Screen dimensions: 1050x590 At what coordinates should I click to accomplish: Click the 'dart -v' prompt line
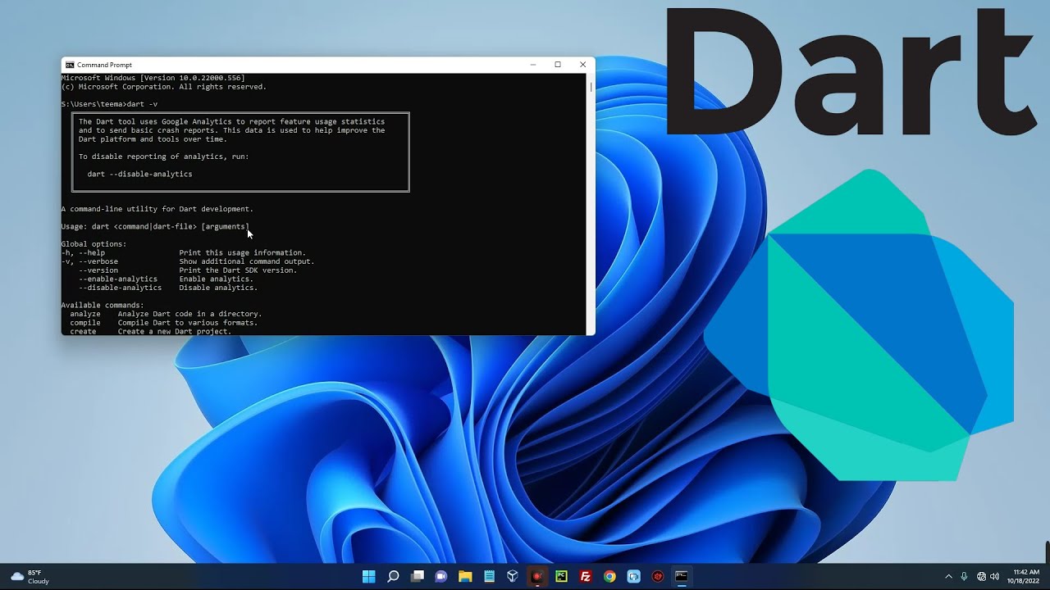click(x=109, y=104)
